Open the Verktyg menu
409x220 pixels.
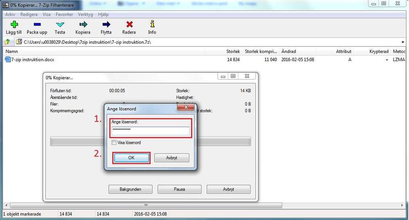[x=85, y=15]
